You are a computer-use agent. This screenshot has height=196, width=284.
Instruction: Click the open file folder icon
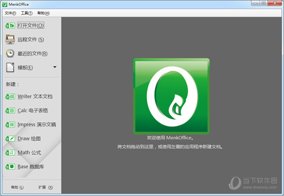[x=10, y=26]
